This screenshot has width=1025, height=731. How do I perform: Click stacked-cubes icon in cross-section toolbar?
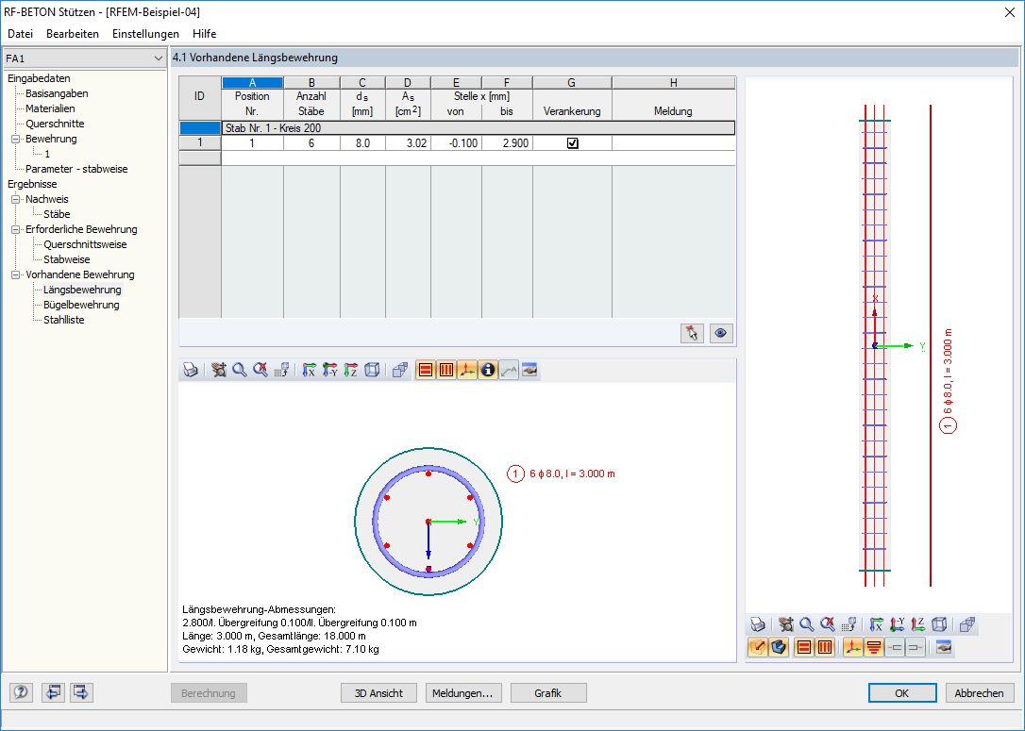(400, 371)
